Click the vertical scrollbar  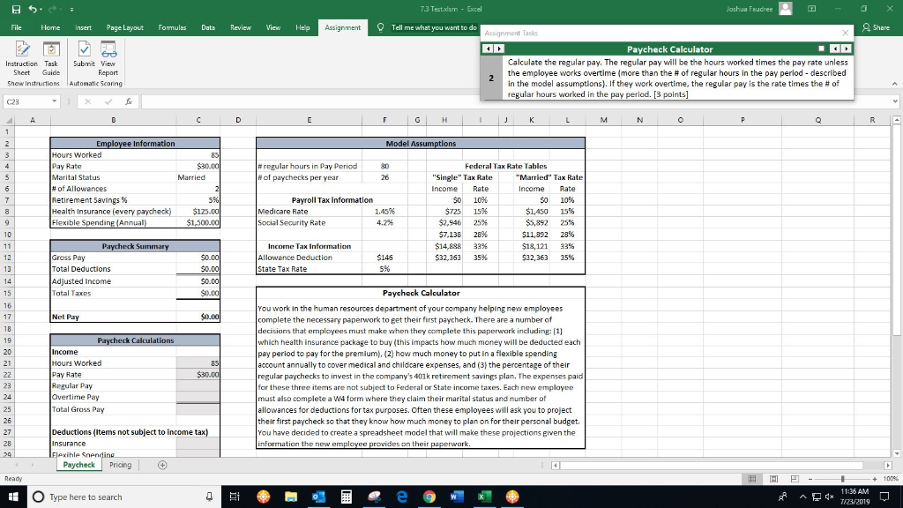click(897, 230)
